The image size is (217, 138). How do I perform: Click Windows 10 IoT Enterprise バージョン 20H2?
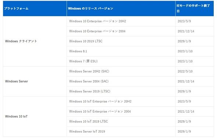[x=100, y=102]
